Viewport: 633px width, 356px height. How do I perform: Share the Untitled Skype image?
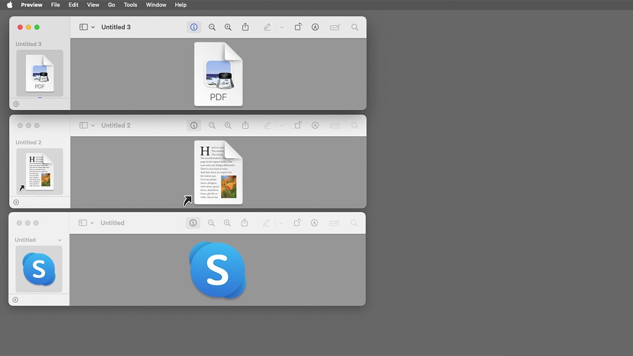(245, 223)
